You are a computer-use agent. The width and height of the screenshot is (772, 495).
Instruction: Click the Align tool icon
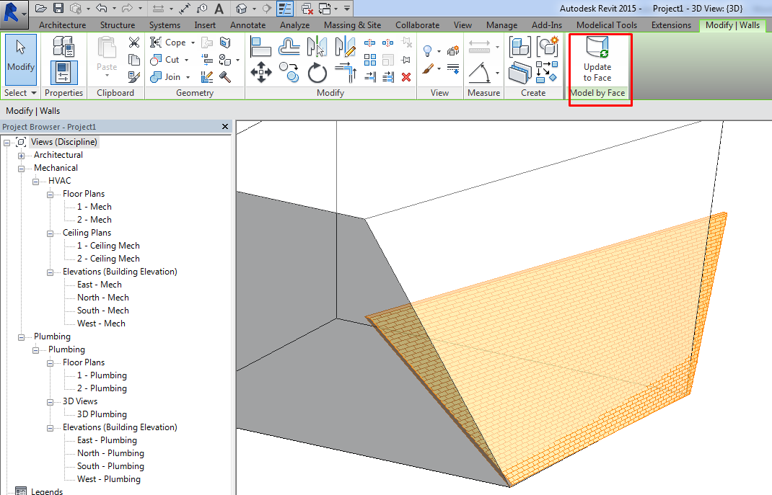[261, 48]
